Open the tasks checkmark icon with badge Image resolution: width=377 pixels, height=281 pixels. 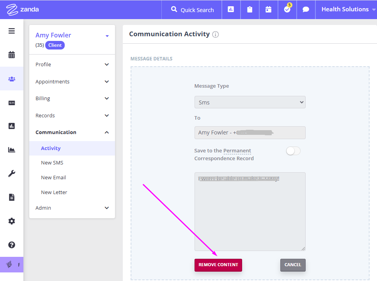click(x=287, y=10)
